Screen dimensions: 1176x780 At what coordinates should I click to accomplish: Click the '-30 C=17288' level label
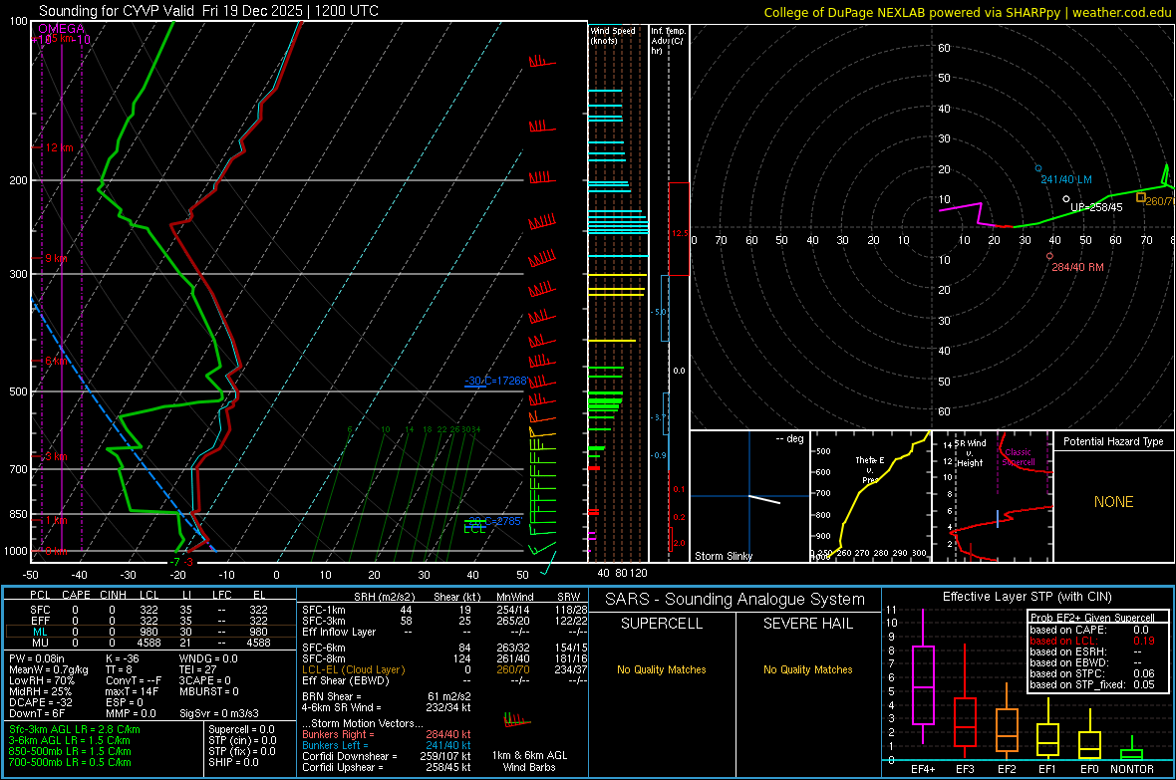(495, 381)
